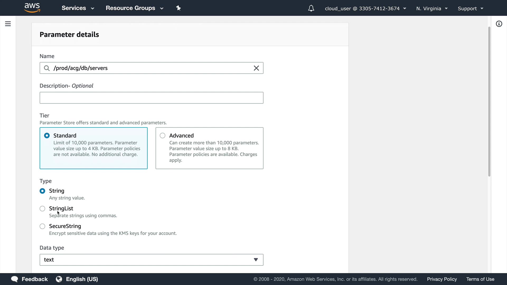Open the info panel icon
Viewport: 507px width, 285px height.
[x=499, y=24]
